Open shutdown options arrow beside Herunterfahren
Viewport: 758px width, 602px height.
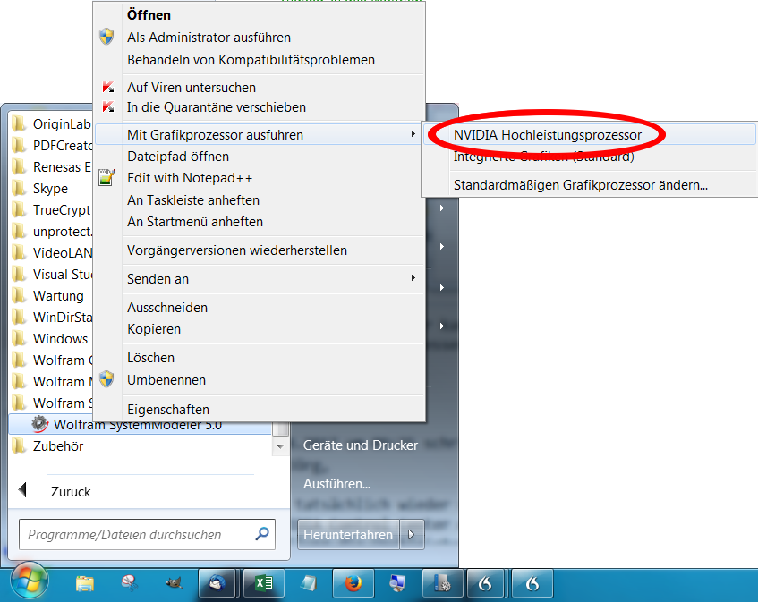coord(412,534)
